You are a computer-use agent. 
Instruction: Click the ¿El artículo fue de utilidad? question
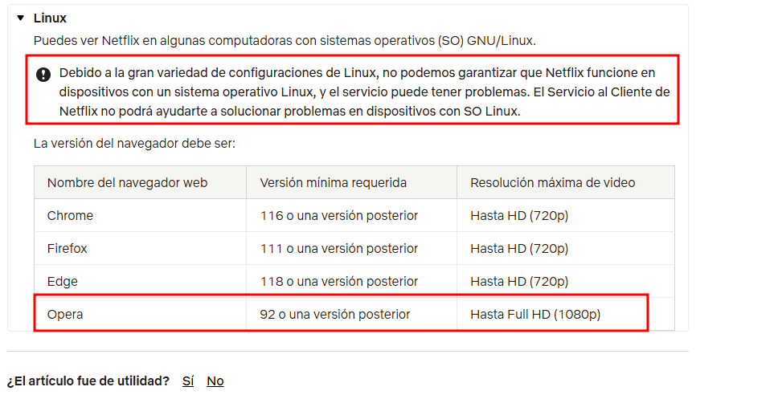click(x=88, y=381)
